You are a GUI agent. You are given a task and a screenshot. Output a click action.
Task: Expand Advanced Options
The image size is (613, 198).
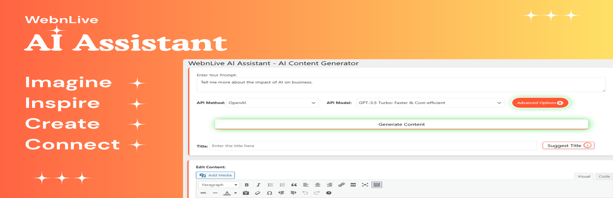pyautogui.click(x=540, y=103)
